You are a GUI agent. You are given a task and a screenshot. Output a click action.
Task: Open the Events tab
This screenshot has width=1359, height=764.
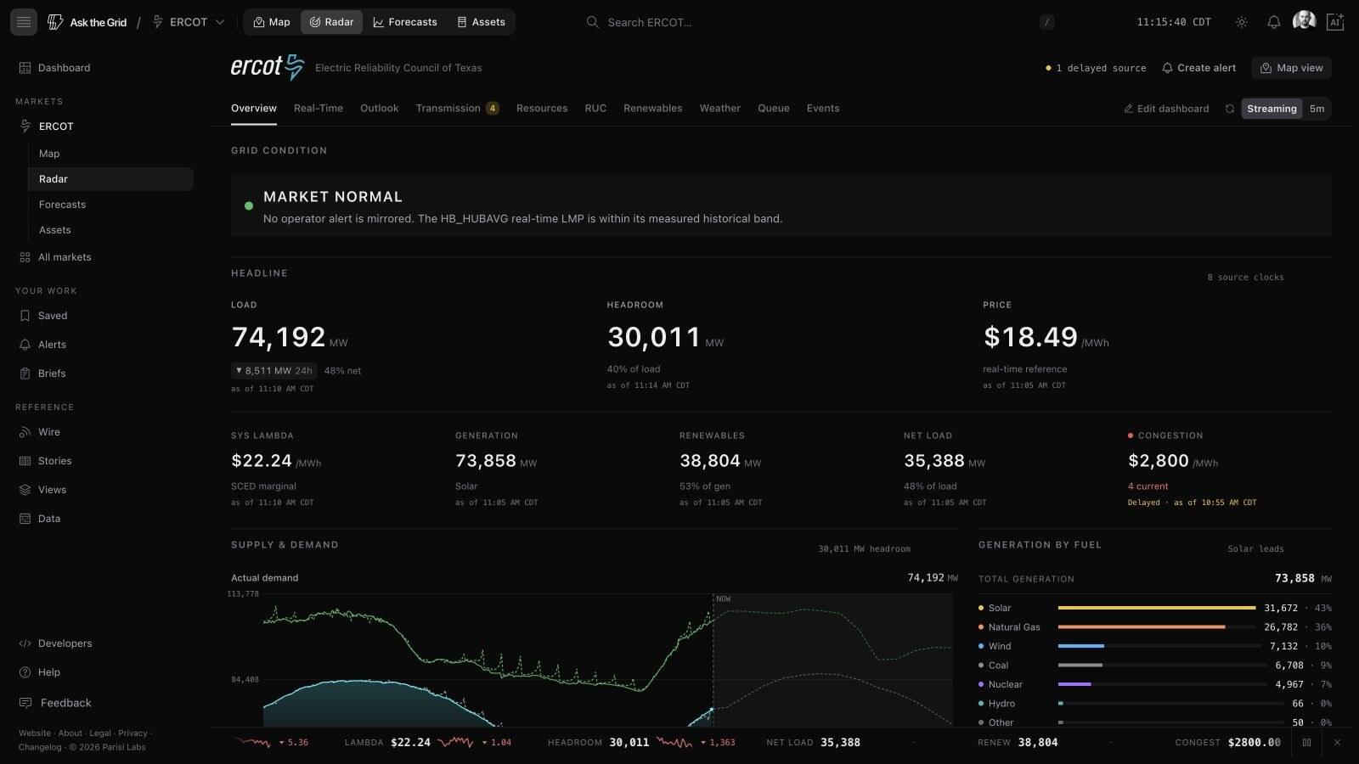pyautogui.click(x=823, y=109)
